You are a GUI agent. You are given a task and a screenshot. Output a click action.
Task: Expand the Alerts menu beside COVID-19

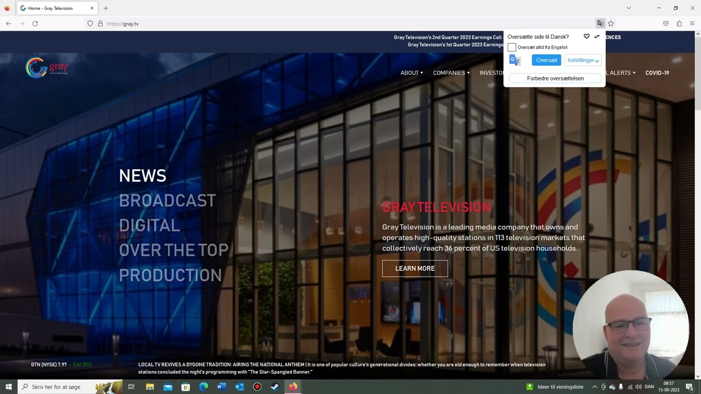[621, 73]
